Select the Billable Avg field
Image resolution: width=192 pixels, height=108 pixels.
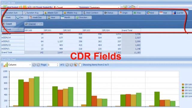point(72,13)
